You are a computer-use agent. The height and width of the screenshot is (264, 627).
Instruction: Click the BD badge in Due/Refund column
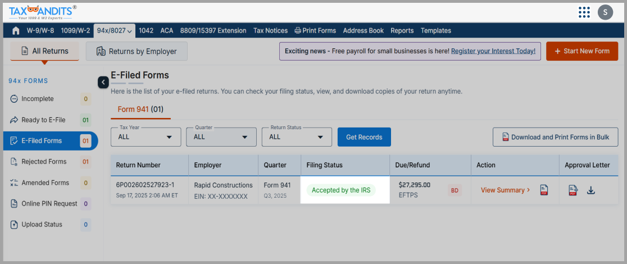point(455,190)
